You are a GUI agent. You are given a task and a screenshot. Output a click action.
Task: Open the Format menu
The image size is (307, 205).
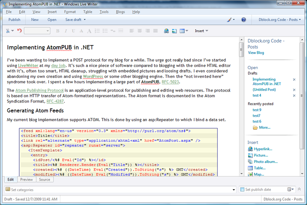70,12
